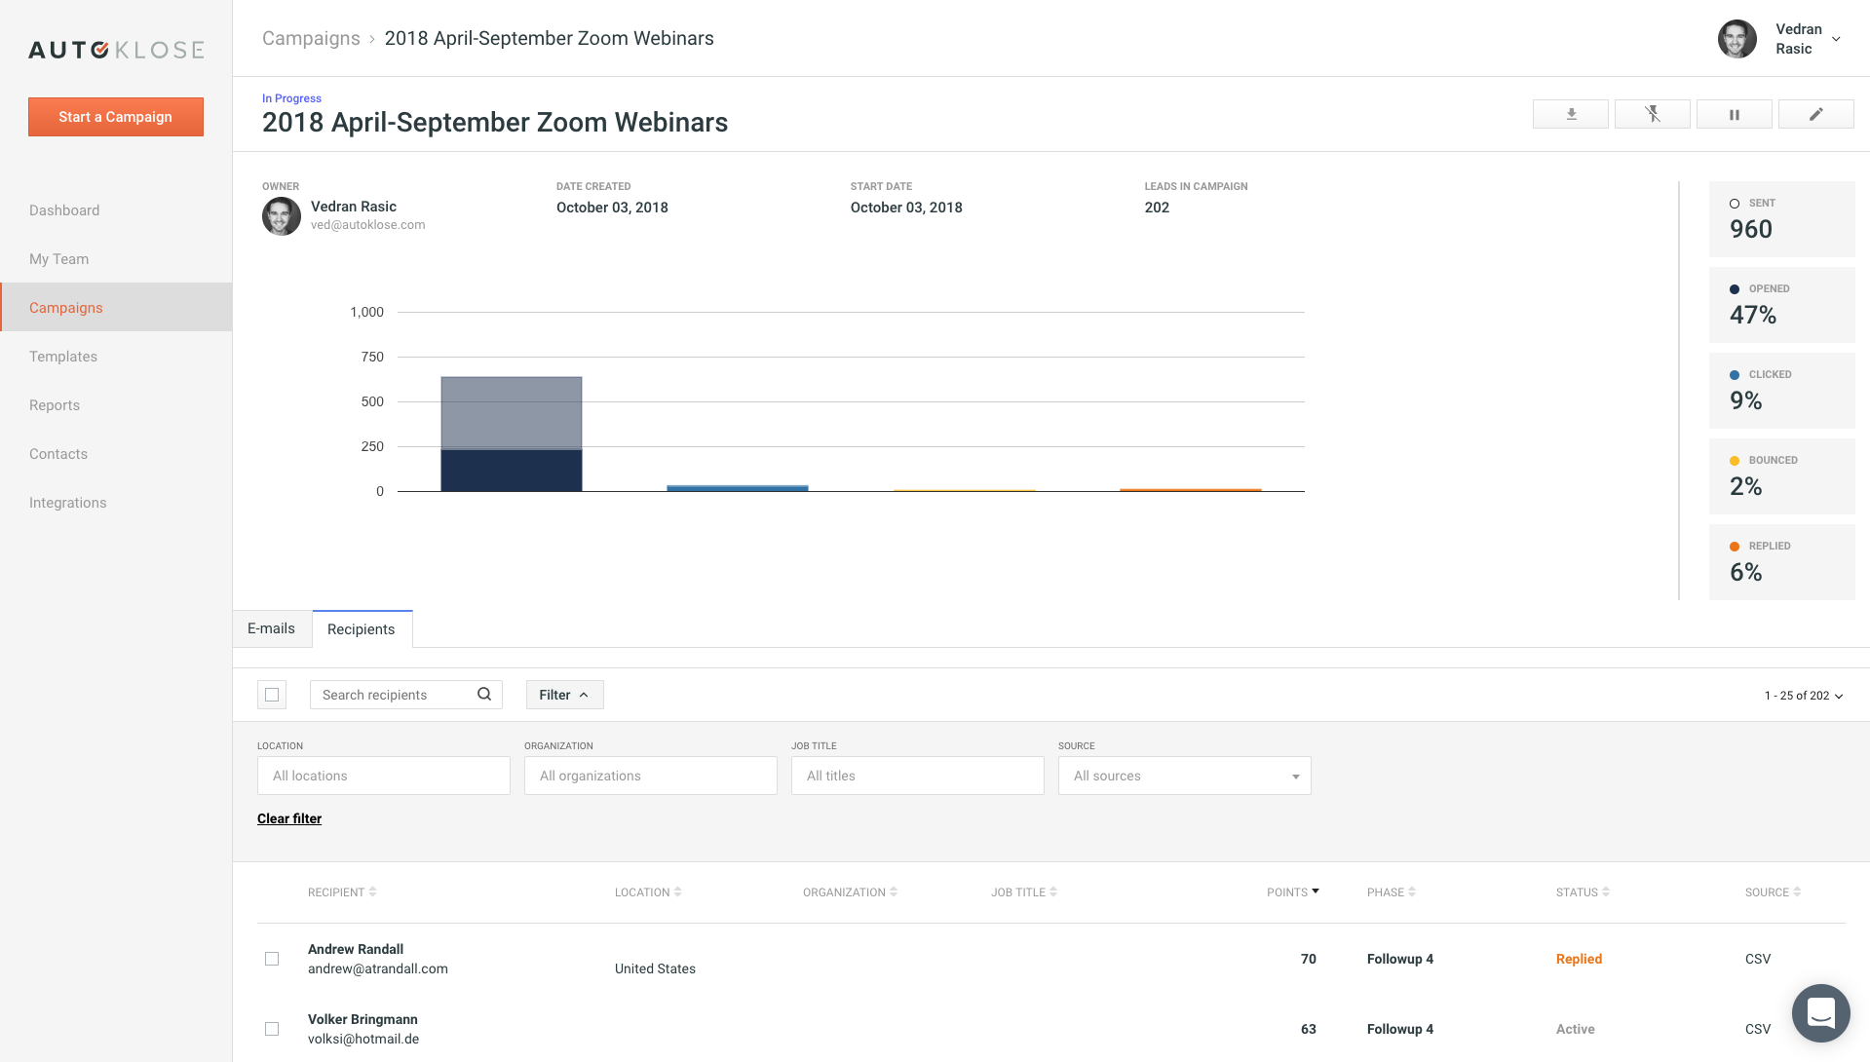Open the chat support bubble
This screenshot has height=1062, width=1870.
point(1820,1012)
